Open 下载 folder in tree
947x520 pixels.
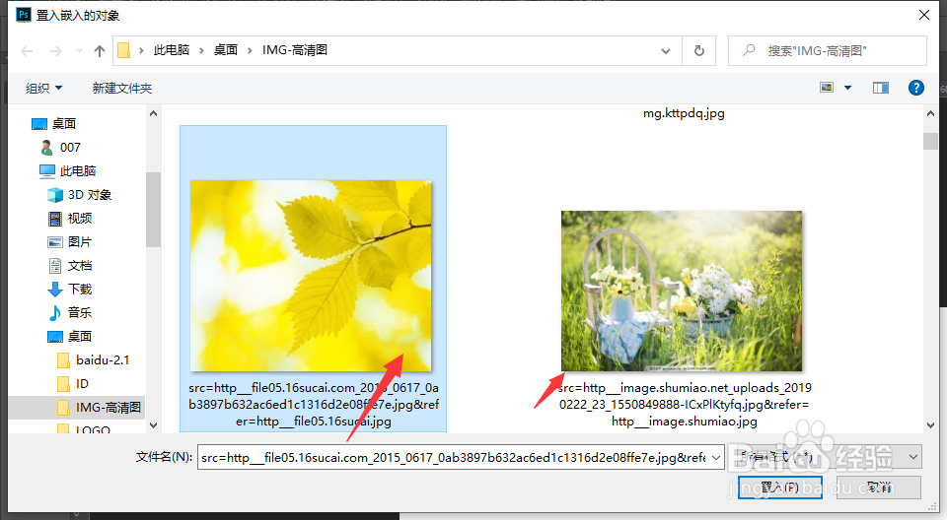coord(70,289)
